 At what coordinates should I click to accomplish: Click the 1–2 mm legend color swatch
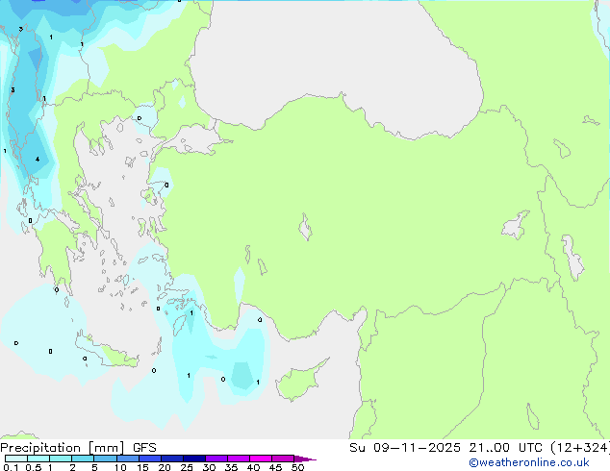[x=61, y=459]
